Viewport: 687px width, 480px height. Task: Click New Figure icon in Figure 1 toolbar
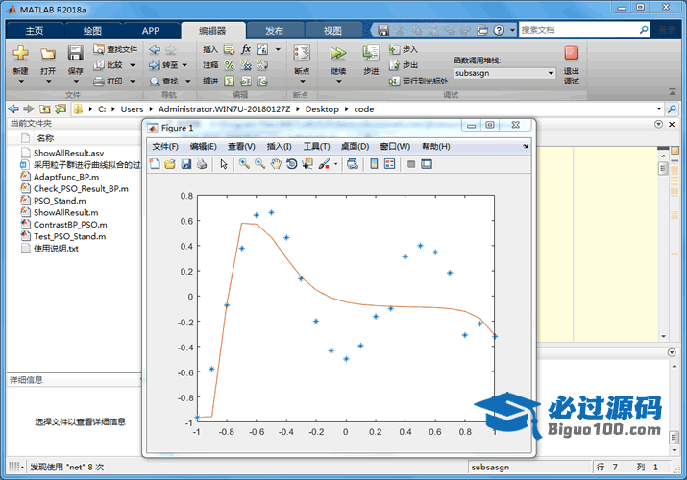(x=155, y=164)
